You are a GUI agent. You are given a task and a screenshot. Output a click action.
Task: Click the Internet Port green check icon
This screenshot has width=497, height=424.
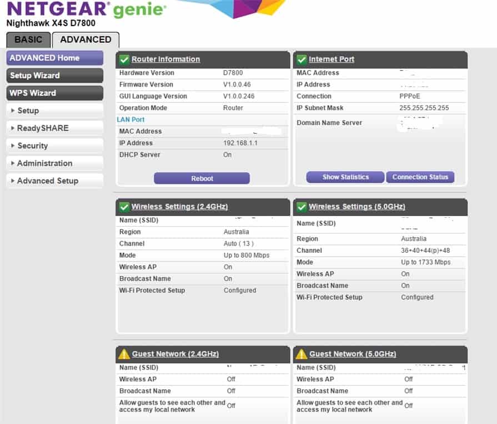[x=302, y=59]
